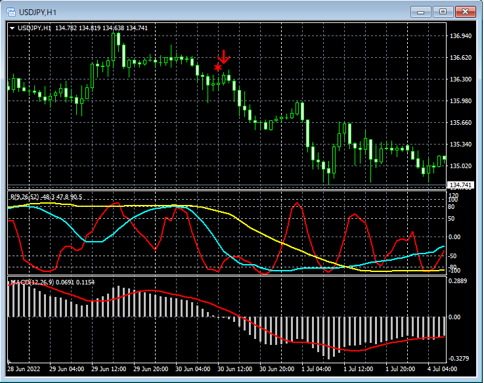
Task: Close the USDJPY,H1 chart window
Action: [466, 11]
